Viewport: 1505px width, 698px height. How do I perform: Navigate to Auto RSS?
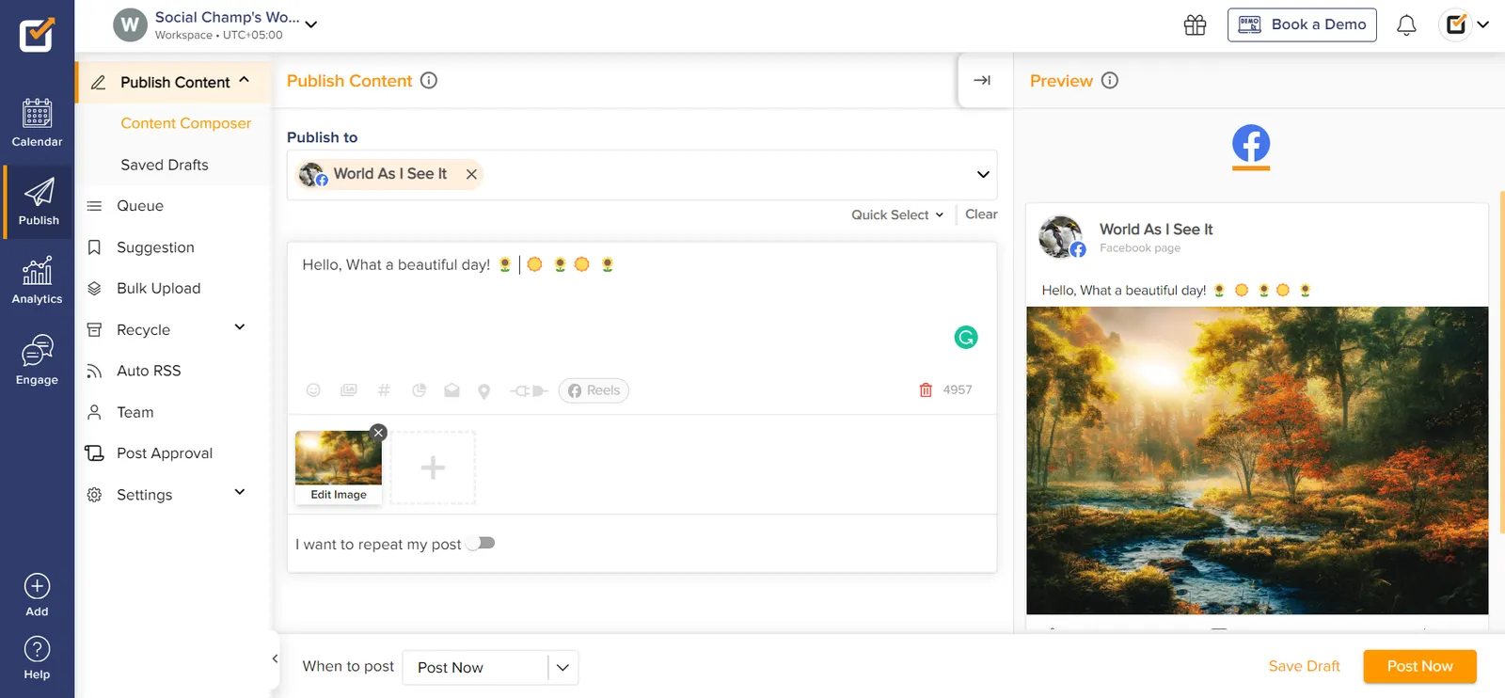pos(149,371)
